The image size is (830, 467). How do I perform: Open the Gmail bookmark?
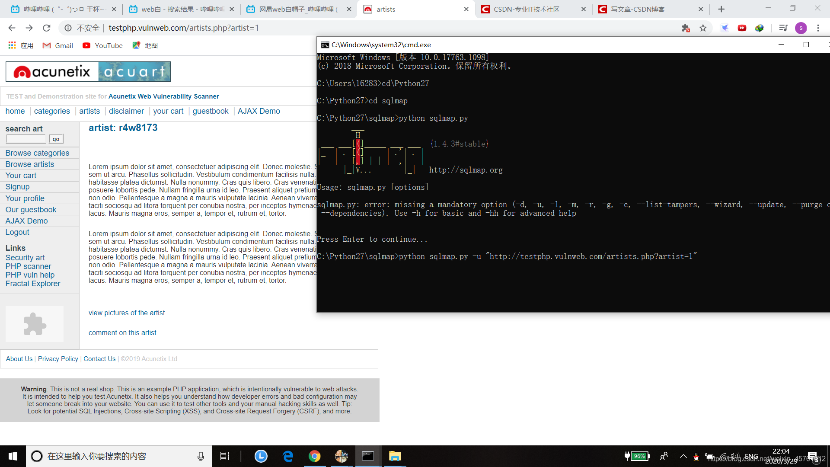point(58,45)
